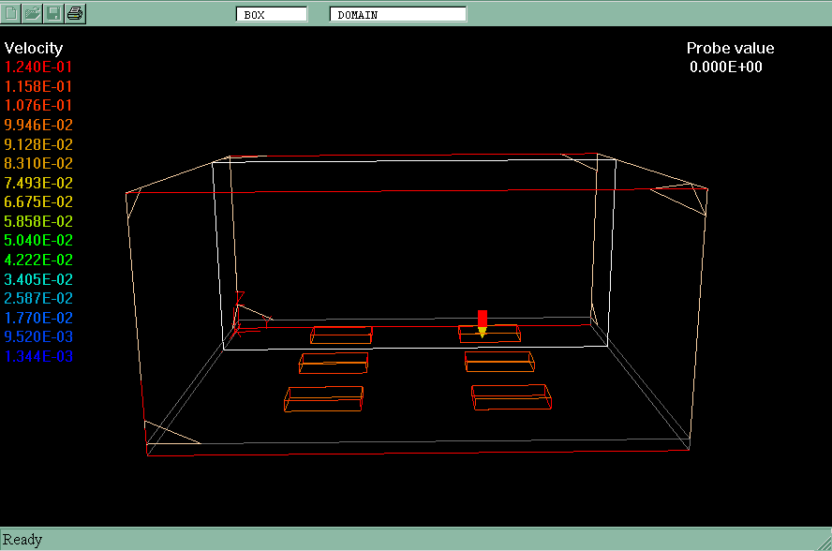Image resolution: width=832 pixels, height=551 pixels.
Task: Select the red probe marker arrow
Action: 483,321
